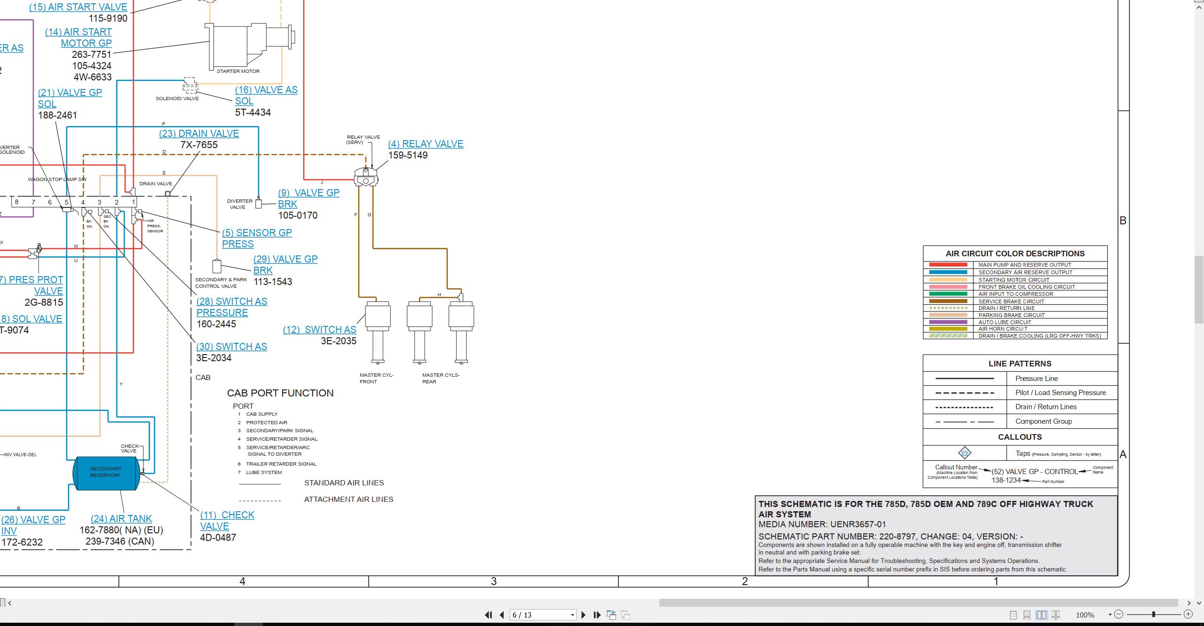Follow the (11) CHECK VALVE link
The image size is (1204, 626).
tap(227, 521)
